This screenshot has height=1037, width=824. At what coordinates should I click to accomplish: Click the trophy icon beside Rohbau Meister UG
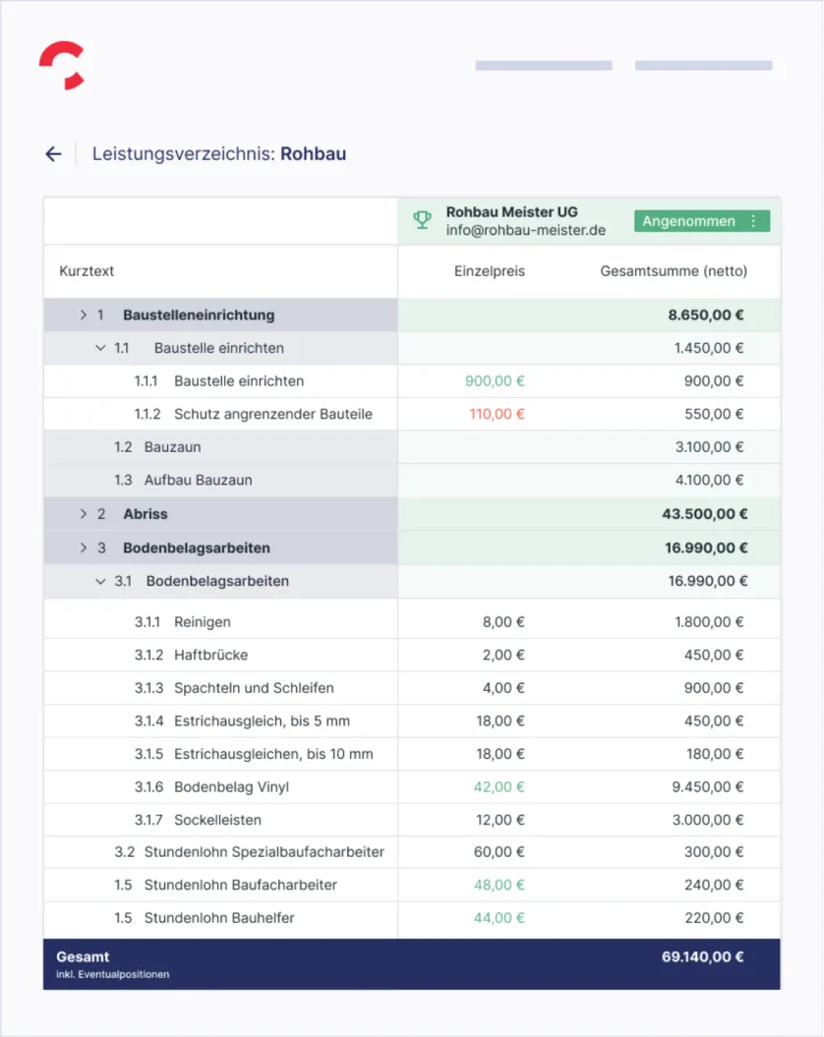pyautogui.click(x=423, y=220)
